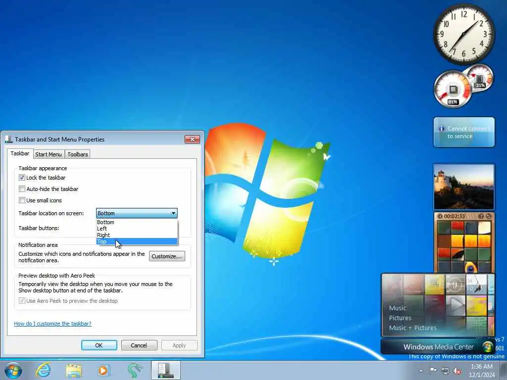Click the Windows Media Center logo orb
Image resolution: width=507 pixels, height=380 pixels.
pyautogui.click(x=487, y=347)
